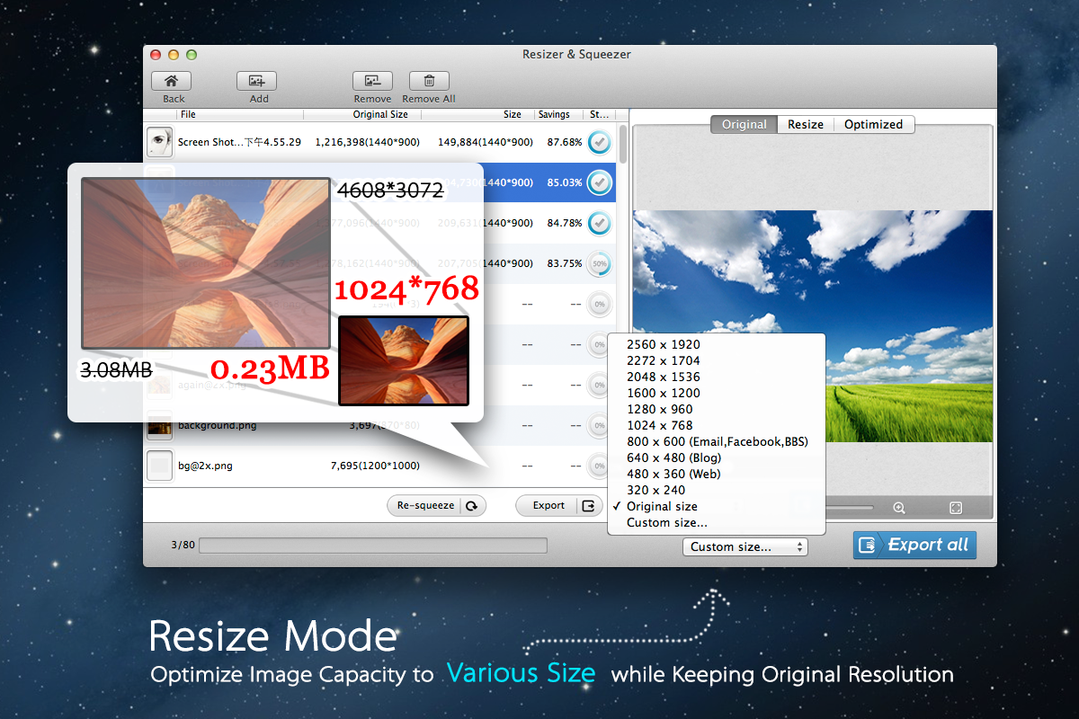Click the blue Export all button
This screenshot has height=719, width=1079.
click(x=914, y=545)
